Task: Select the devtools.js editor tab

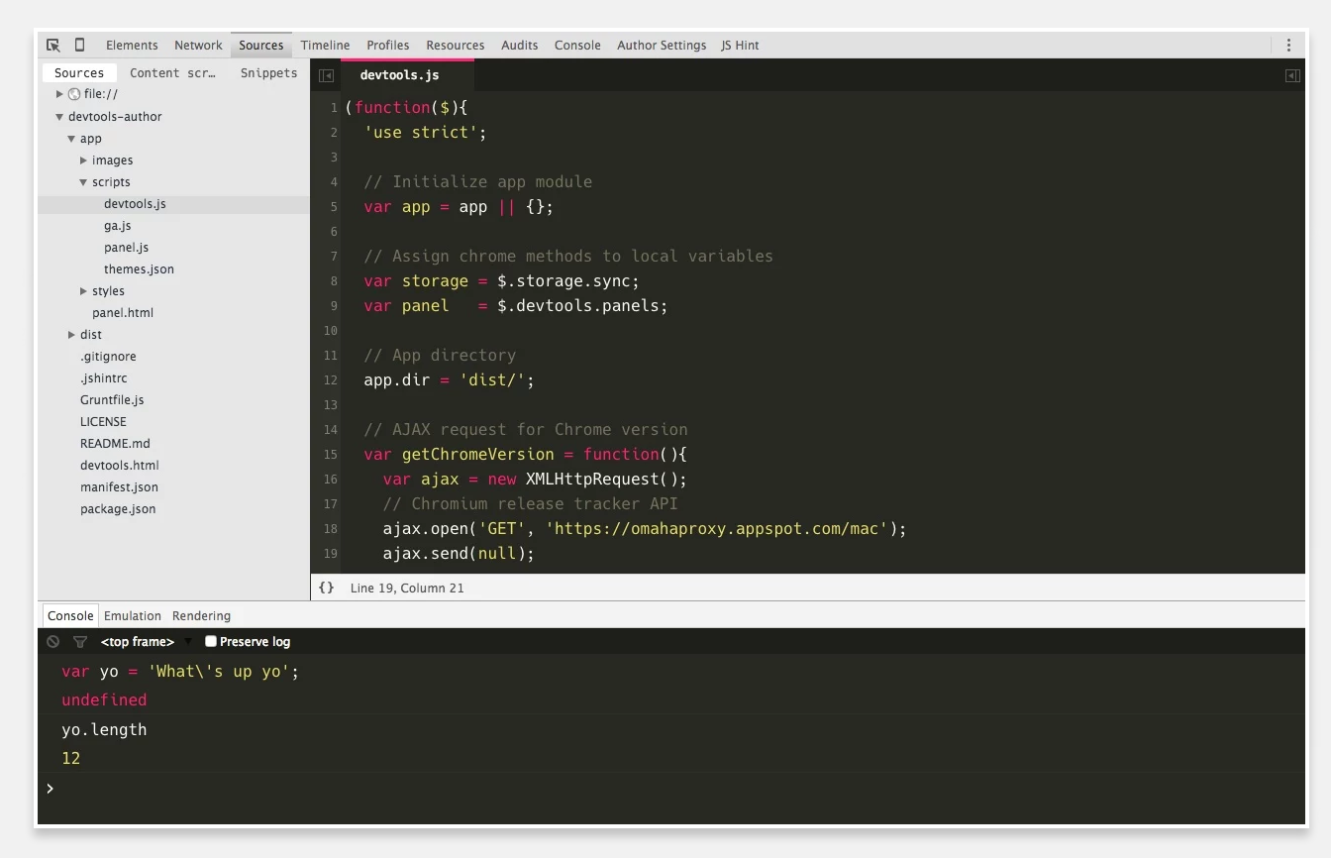Action: pos(407,74)
